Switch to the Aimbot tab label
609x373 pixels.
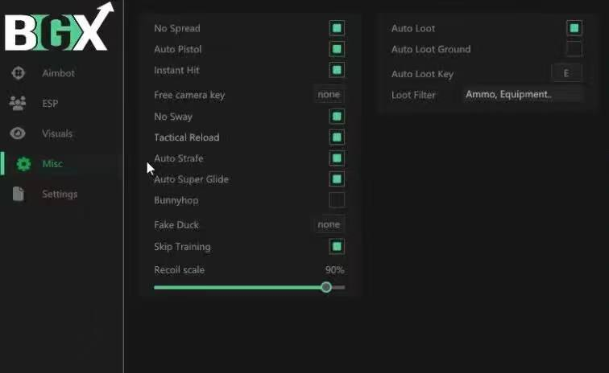click(58, 73)
